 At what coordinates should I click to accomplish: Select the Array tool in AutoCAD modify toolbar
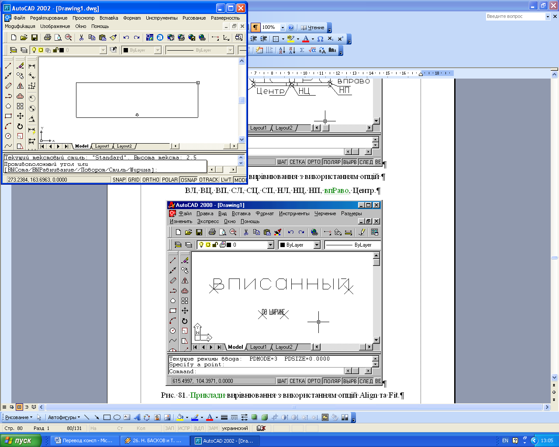point(20,106)
